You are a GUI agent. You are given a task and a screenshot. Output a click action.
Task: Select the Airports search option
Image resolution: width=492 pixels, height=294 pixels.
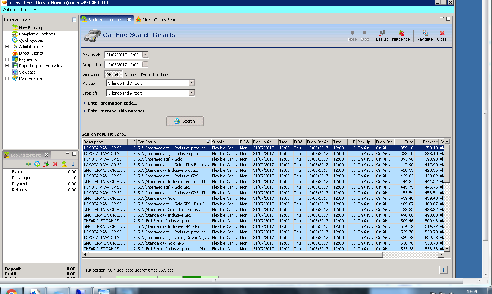[x=113, y=75]
